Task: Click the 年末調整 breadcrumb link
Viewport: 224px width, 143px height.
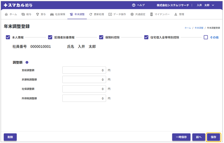Action: click(199, 28)
